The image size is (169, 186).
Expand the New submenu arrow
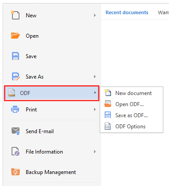click(x=95, y=15)
